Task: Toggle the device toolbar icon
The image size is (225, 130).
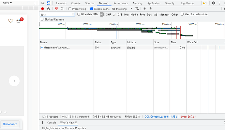Action: [48, 3]
